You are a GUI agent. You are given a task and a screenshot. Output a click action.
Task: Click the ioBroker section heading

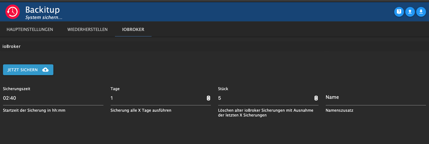tap(11, 46)
